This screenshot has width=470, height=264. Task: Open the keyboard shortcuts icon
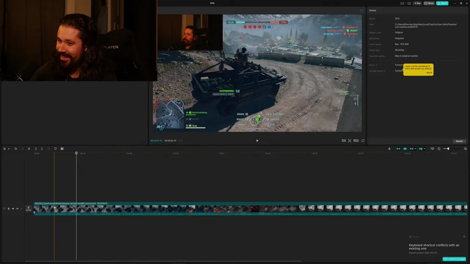(x=410, y=3)
